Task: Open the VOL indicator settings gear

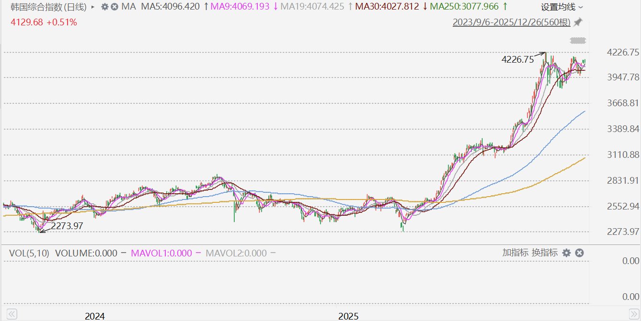Action: (566, 253)
